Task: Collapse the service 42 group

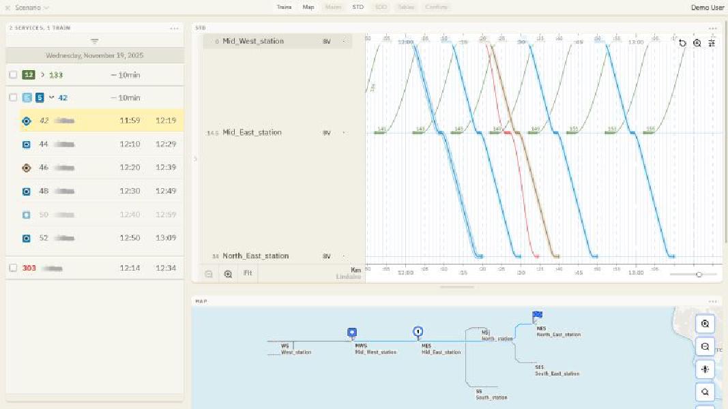Action: [x=52, y=97]
